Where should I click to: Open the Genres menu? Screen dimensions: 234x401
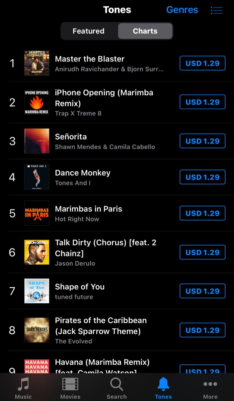click(182, 10)
